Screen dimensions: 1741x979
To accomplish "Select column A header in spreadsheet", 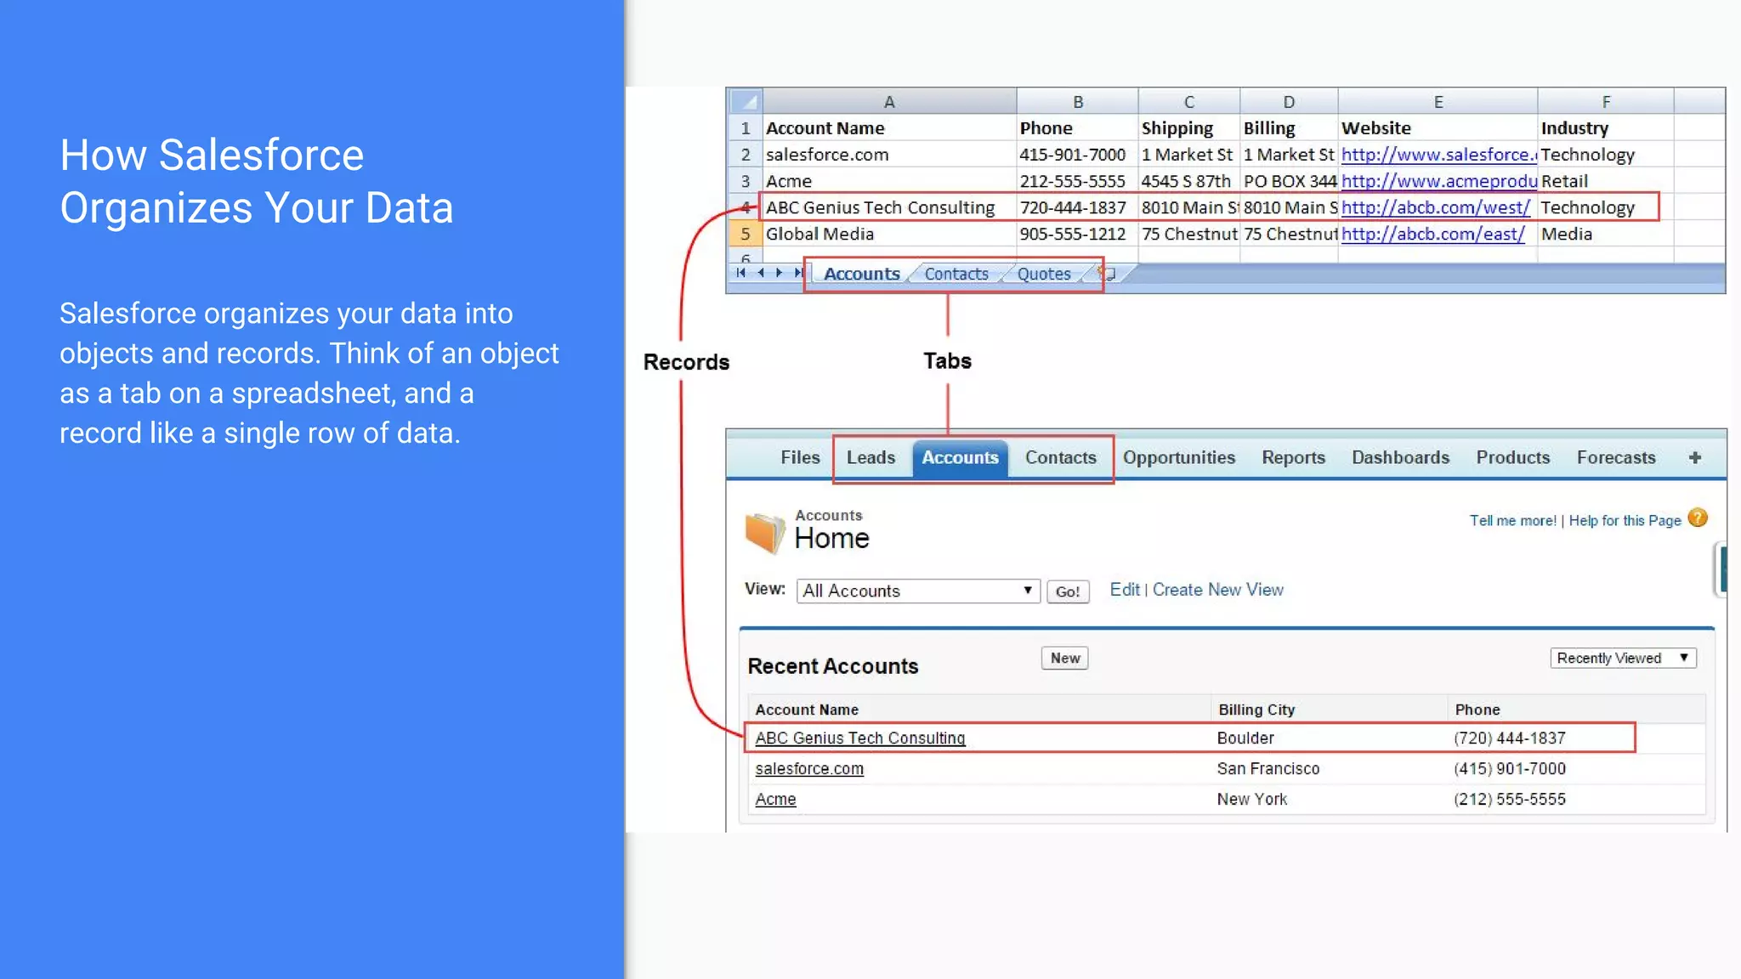I will (889, 102).
